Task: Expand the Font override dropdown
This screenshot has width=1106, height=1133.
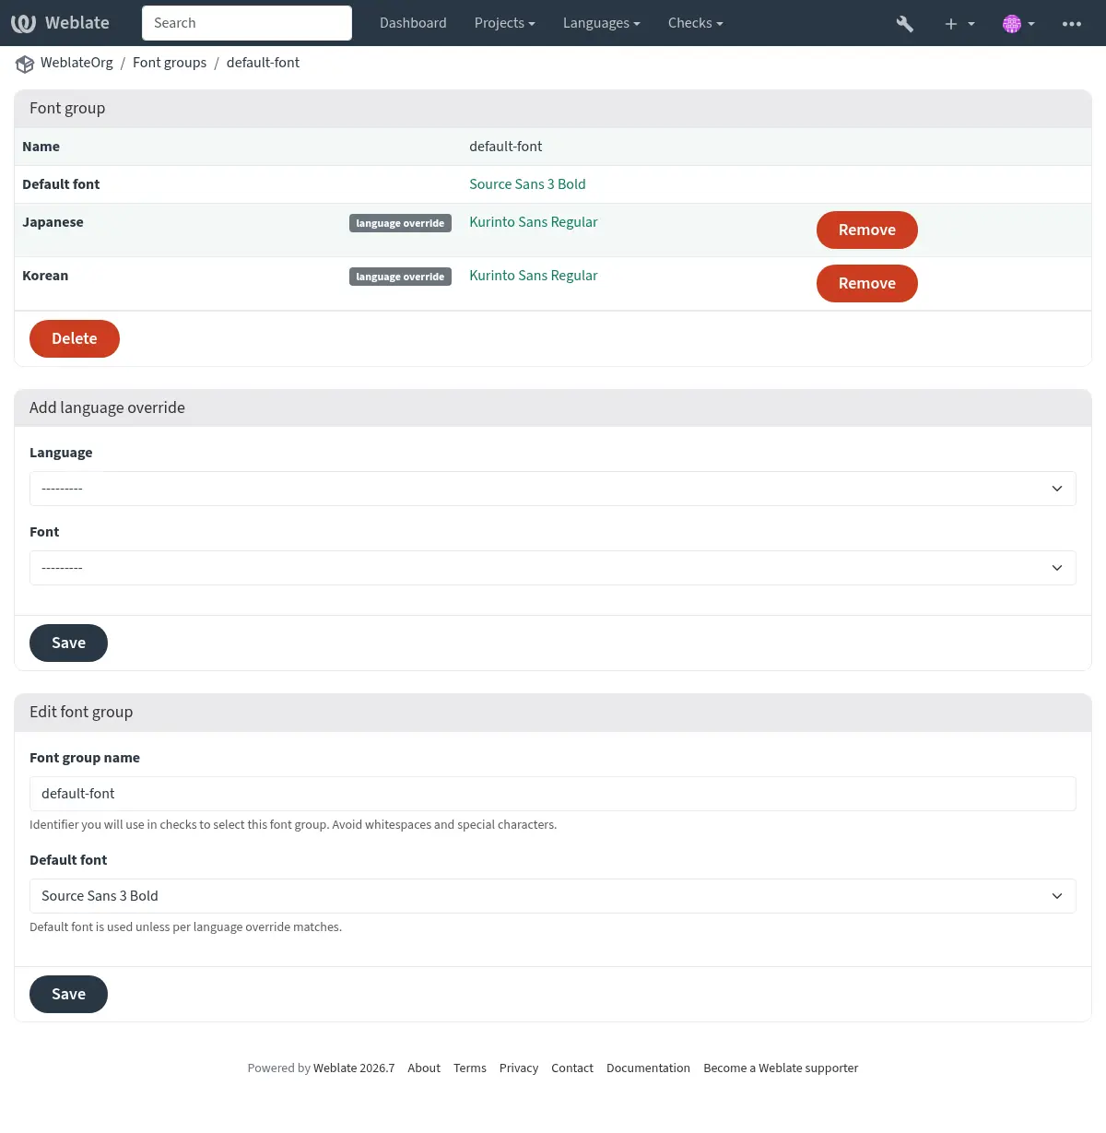Action: pyautogui.click(x=553, y=568)
